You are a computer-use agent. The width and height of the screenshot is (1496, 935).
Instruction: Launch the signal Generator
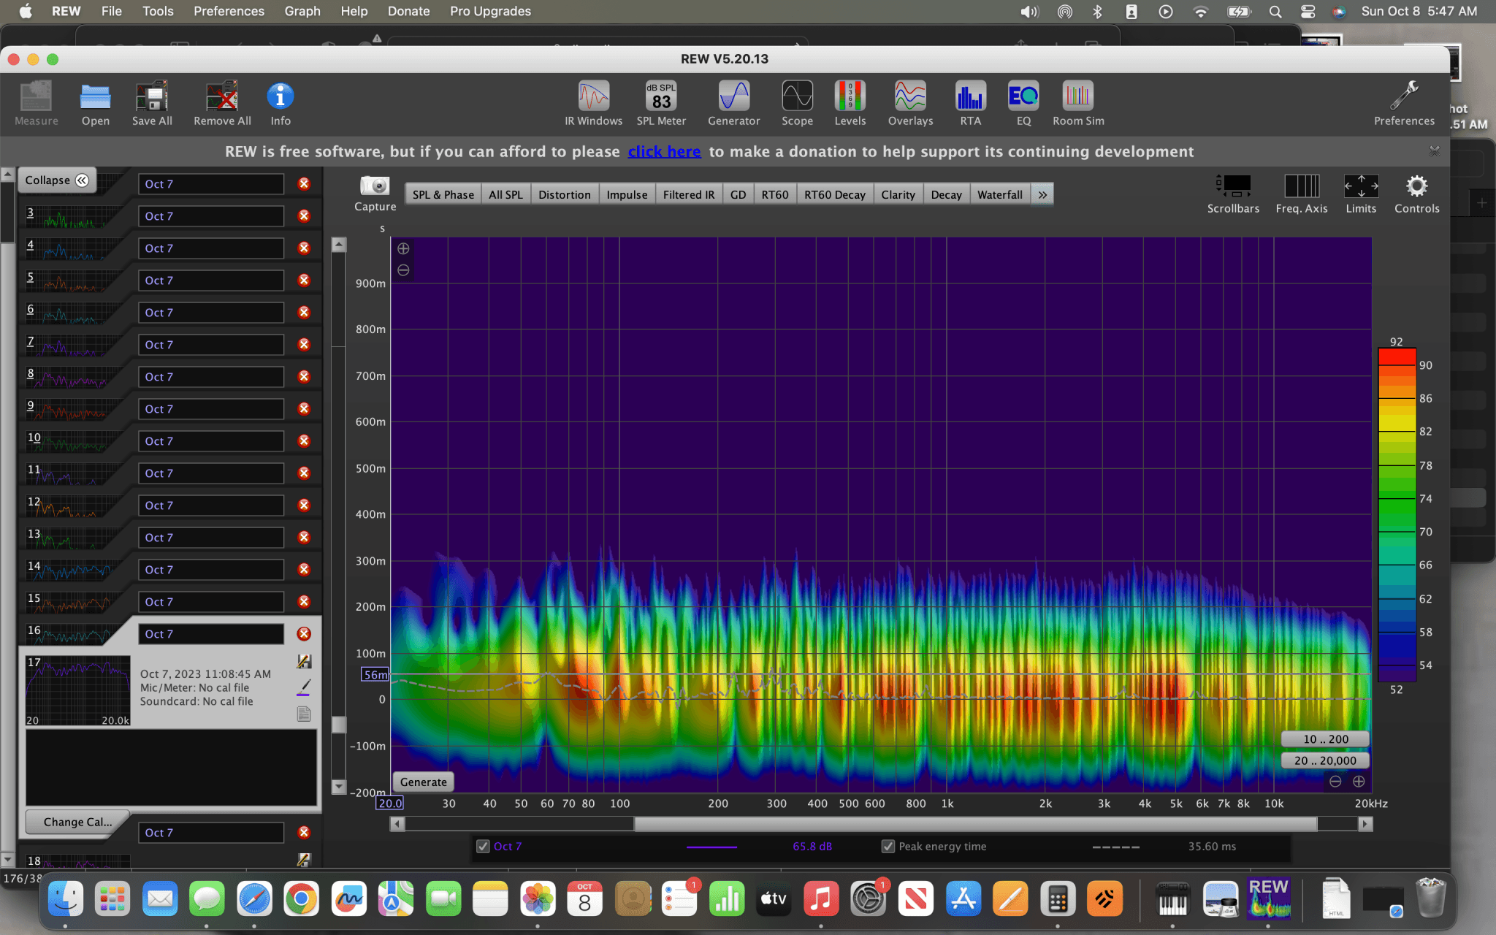[x=733, y=103]
